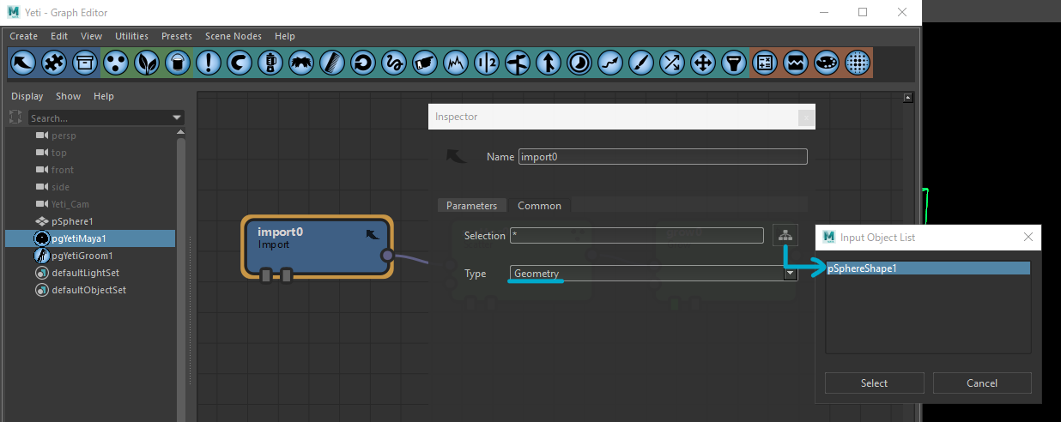Add an Import node with the arrow icon
The image size is (1061, 422).
click(x=23, y=62)
